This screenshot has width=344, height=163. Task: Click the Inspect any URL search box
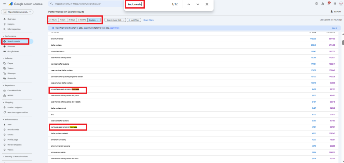[86, 4]
